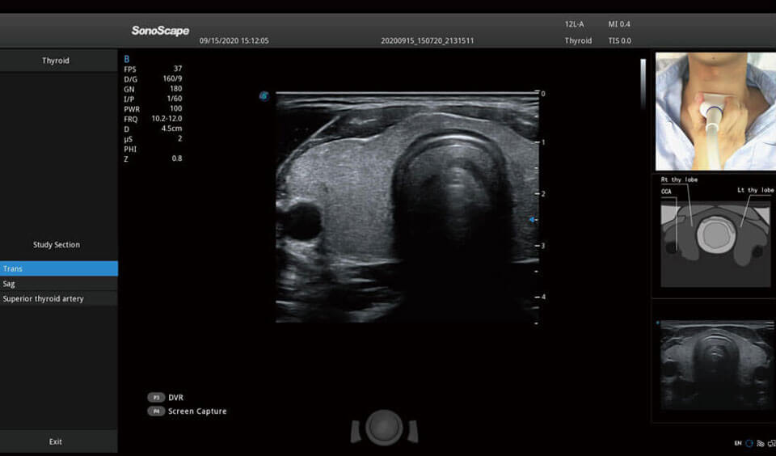776x456 pixels.
Task: Click the P3 DVR shortcut
Action: (x=167, y=398)
